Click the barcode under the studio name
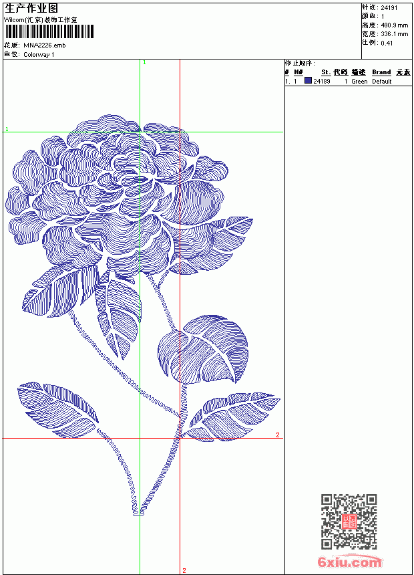414x575 pixels. tap(49, 32)
